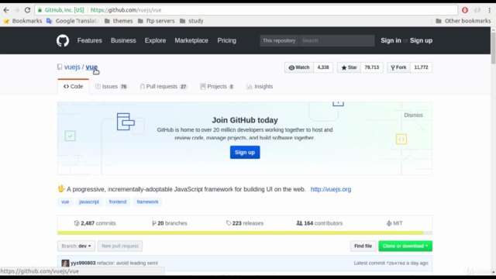Focus the GitHub Search field
This screenshot has width=496, height=279.
(336, 40)
